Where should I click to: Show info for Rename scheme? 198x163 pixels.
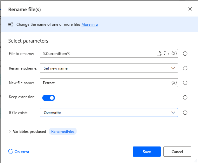(185, 68)
